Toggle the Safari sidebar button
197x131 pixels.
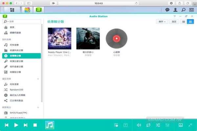(29, 3)
